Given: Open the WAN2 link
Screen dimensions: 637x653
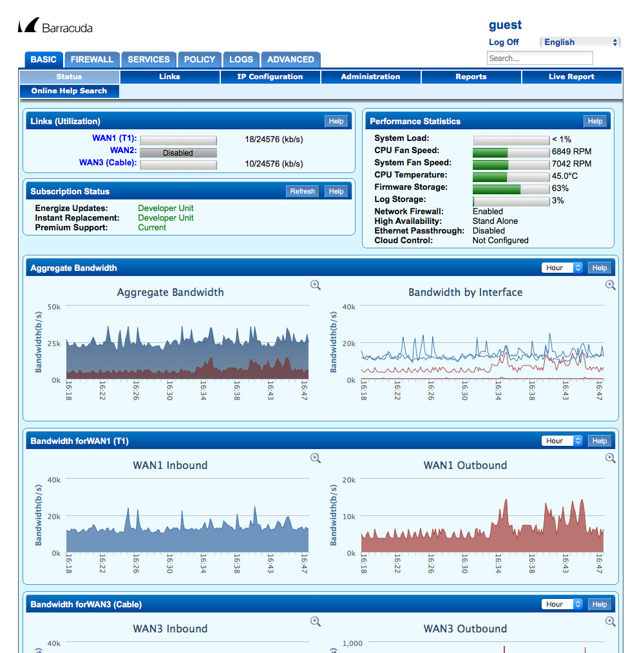Looking at the screenshot, I should tap(124, 151).
